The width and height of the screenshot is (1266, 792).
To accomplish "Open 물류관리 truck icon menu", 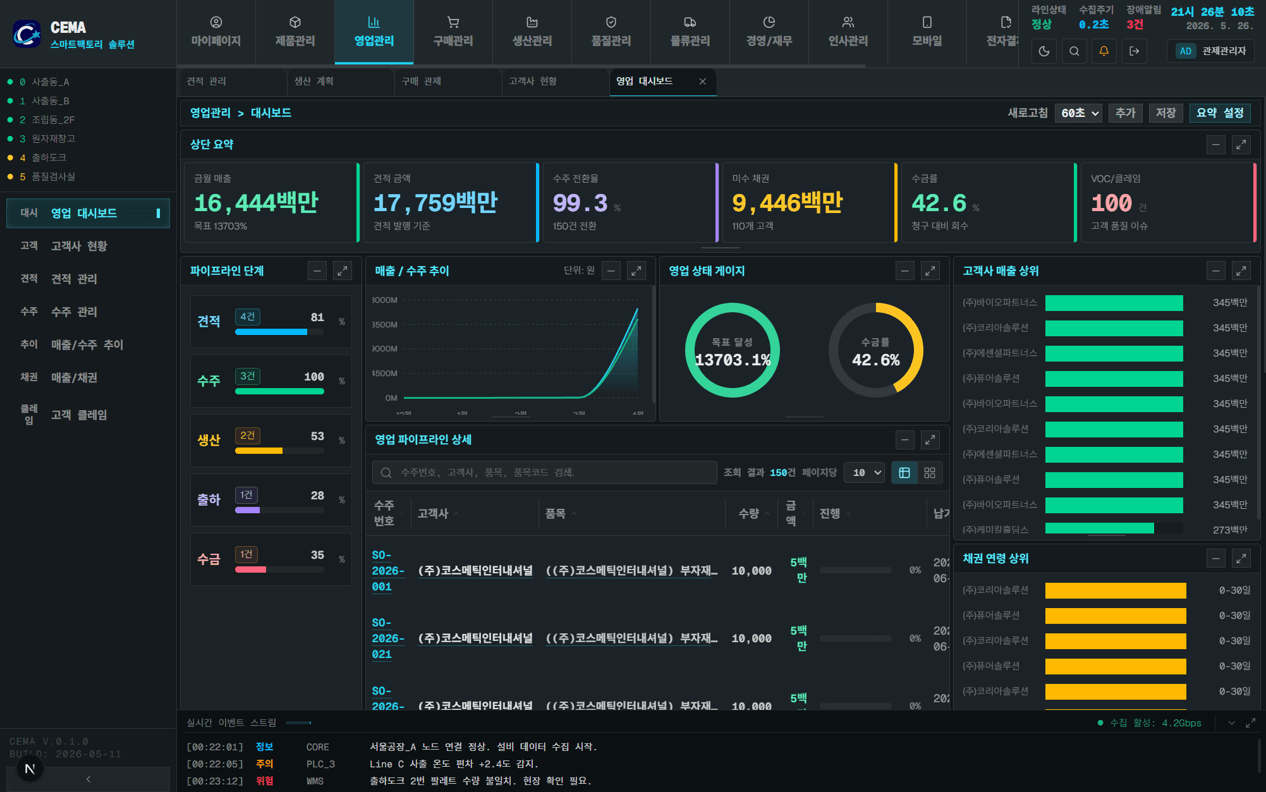I will click(690, 32).
